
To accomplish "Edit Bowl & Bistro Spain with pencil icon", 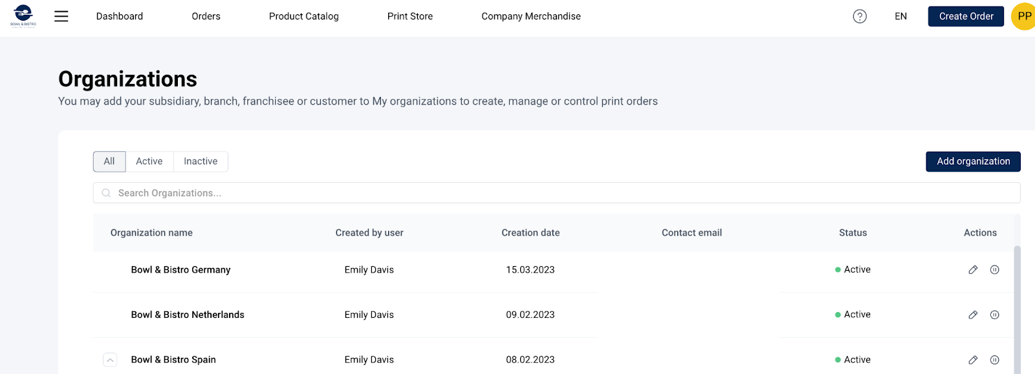I will tap(973, 360).
